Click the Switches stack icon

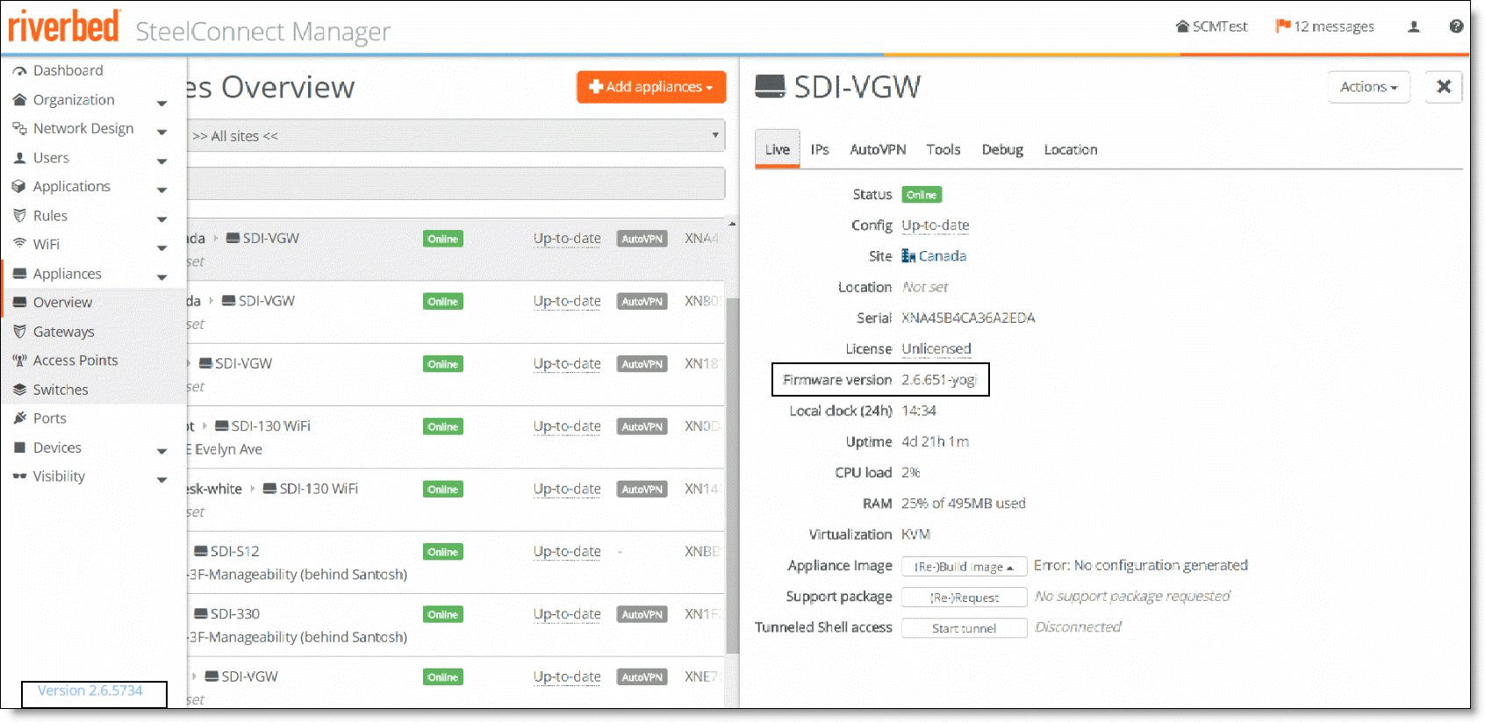19,390
